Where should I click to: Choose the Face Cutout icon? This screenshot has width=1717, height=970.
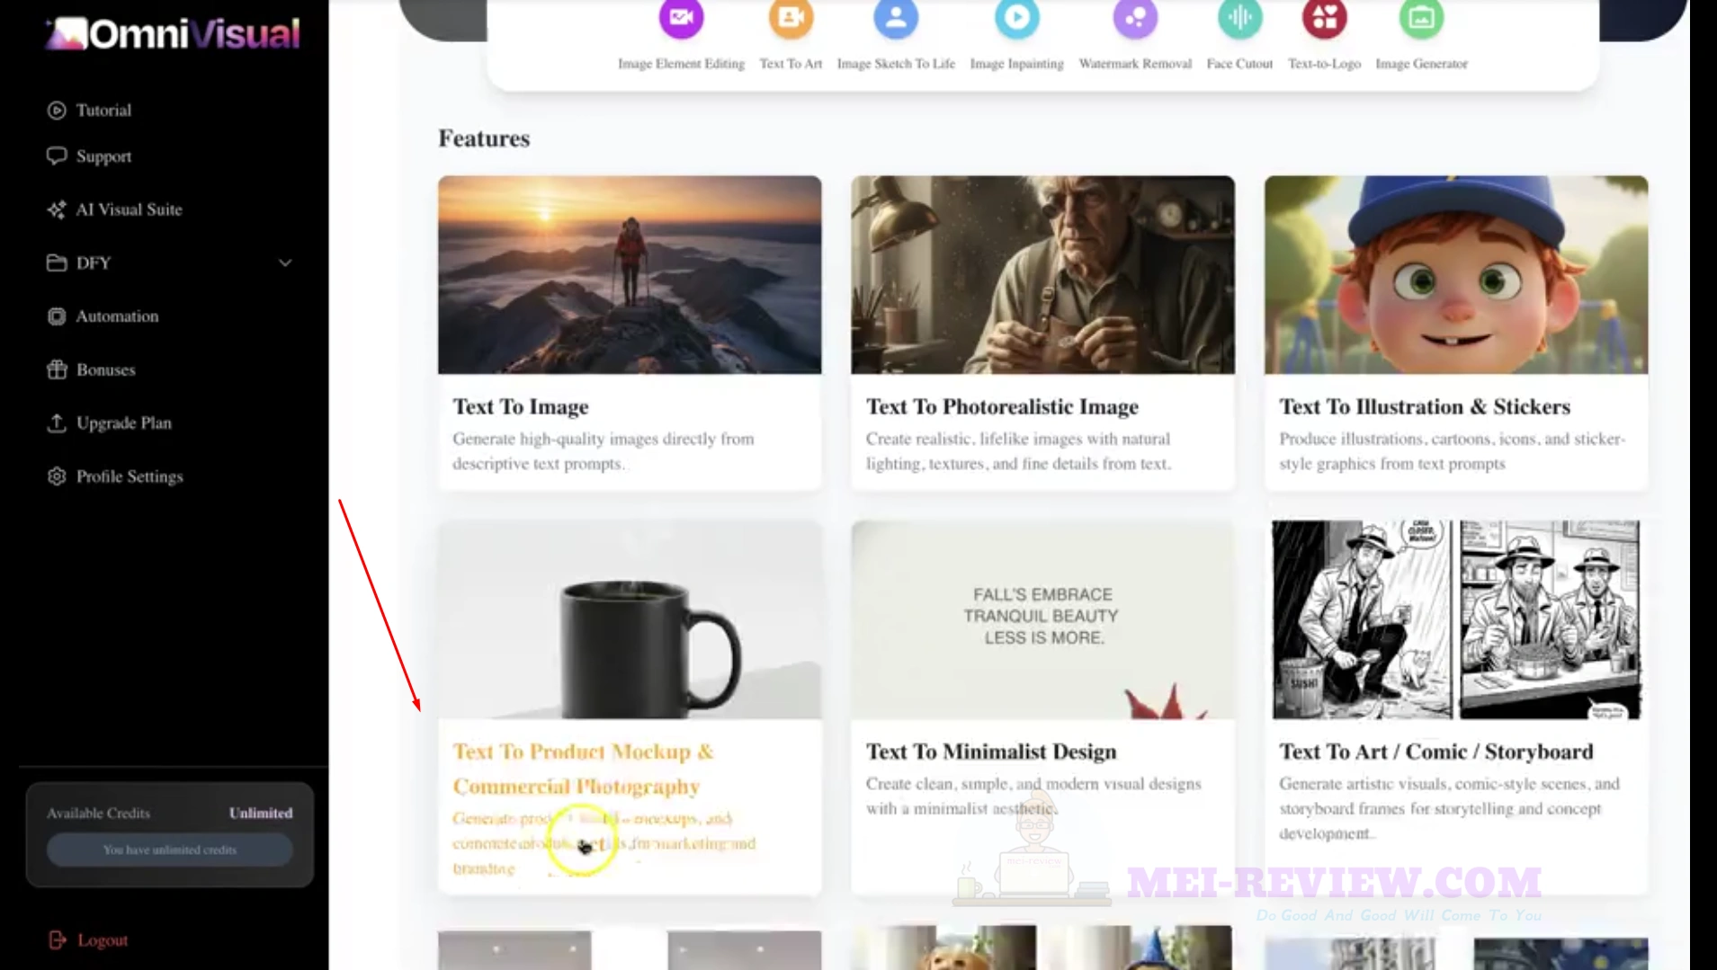(x=1239, y=18)
